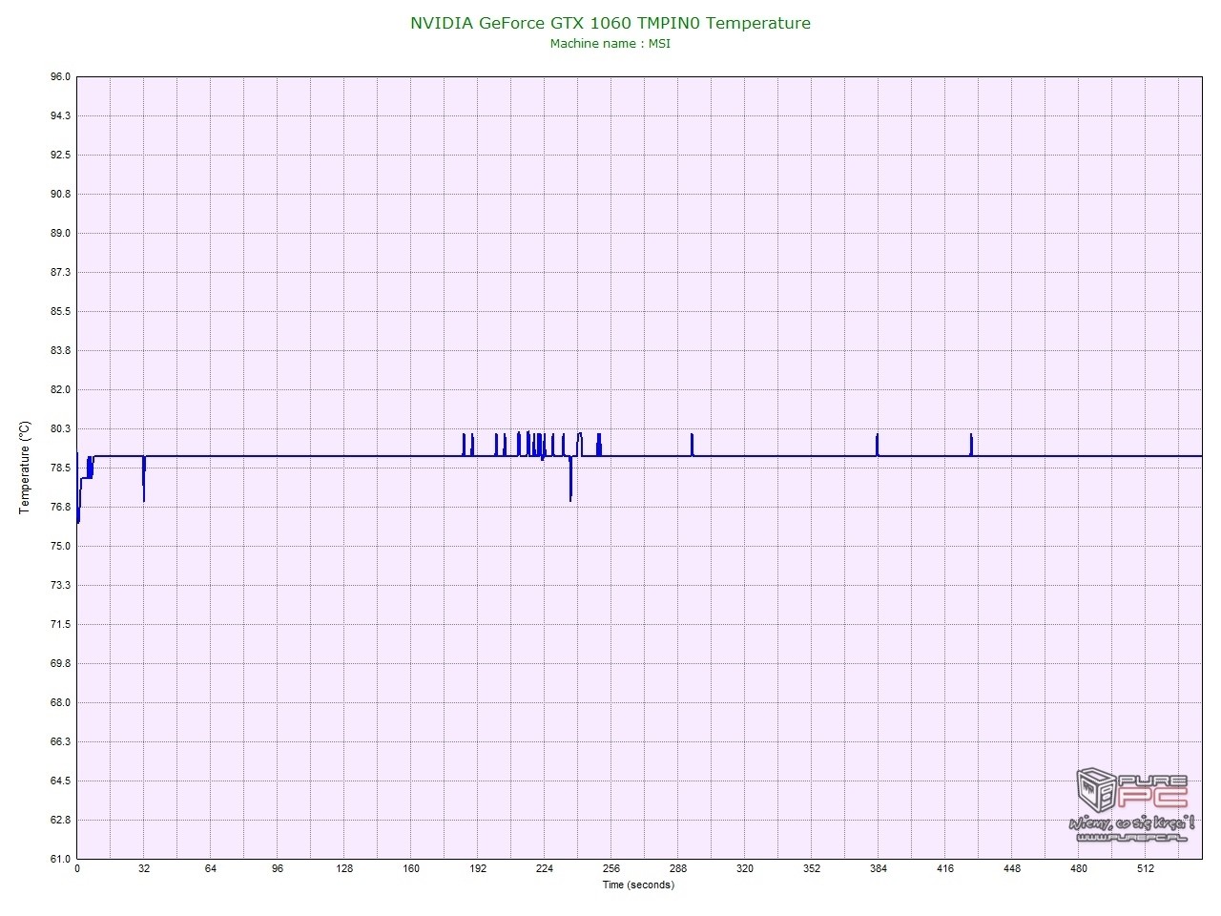Viewport: 1221px width, 916px height.
Task: Click the 96 x-axis time label
Action: click(278, 868)
